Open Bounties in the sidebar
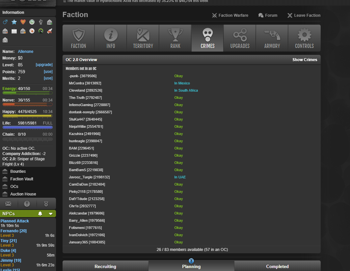Screen dimensions: 350x271 18,171
